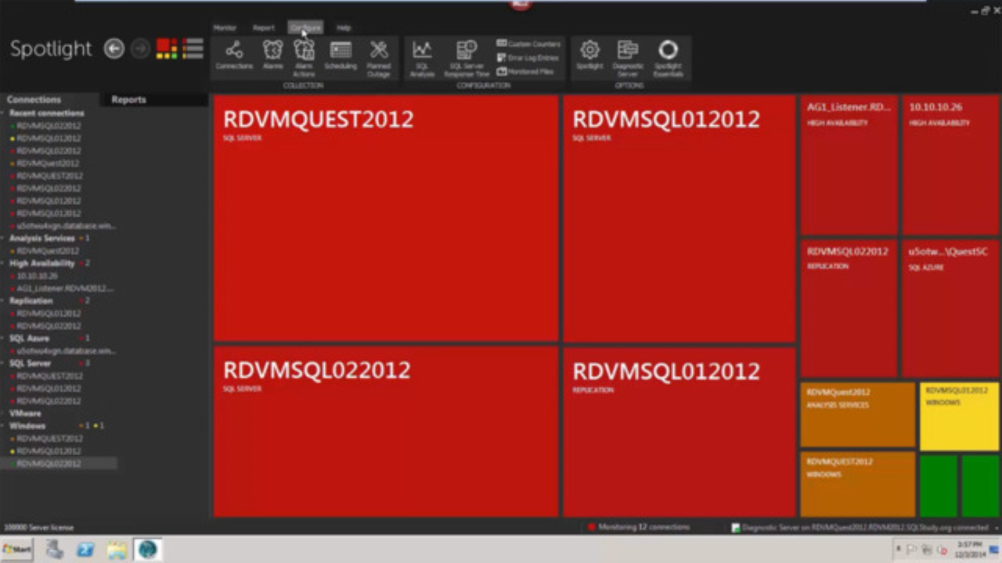Viewport: 1002px width, 563px height.
Task: Open Planned Outage configuration
Action: click(378, 55)
